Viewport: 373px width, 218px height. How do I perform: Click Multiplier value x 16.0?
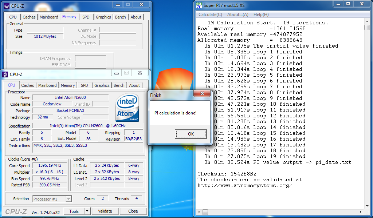pos(50,172)
